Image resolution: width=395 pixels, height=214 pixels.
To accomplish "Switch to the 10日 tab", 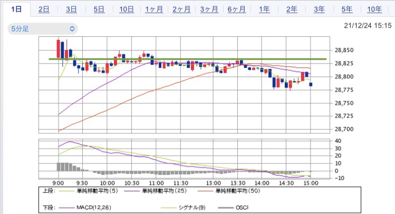I will click(127, 9).
